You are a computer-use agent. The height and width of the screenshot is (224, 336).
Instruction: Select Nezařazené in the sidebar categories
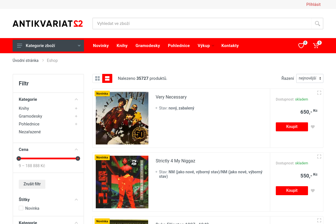tap(30, 132)
